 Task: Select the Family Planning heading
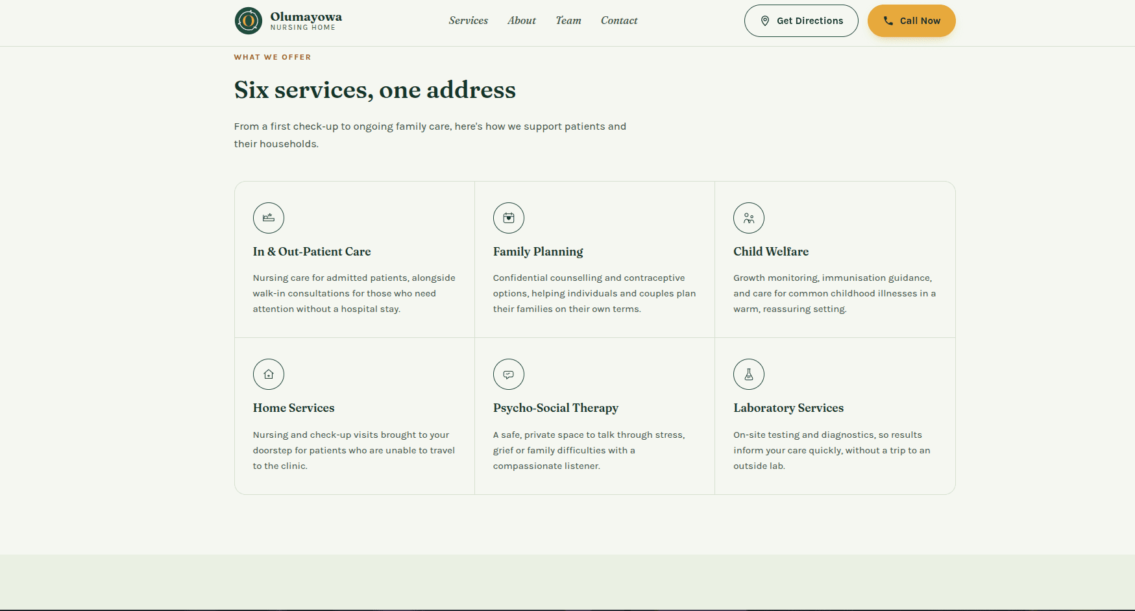click(x=538, y=252)
